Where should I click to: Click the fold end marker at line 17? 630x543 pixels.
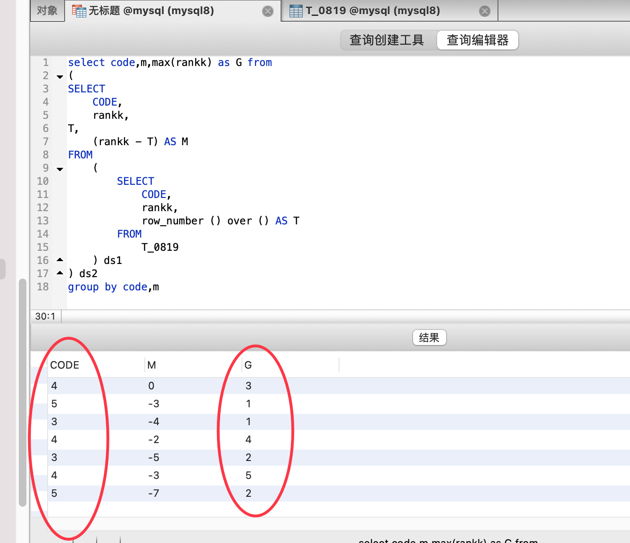pos(60,273)
